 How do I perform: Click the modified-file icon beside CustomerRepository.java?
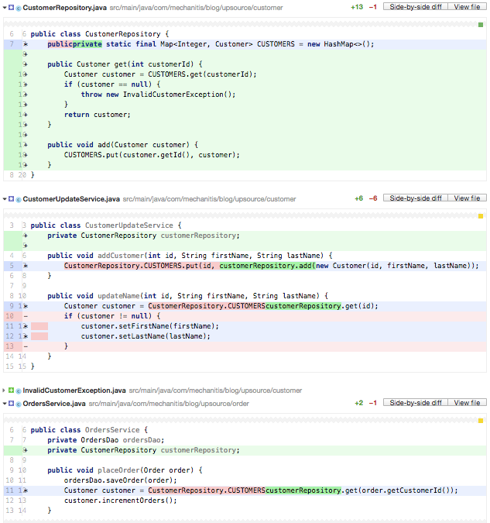pyautogui.click(x=12, y=7)
